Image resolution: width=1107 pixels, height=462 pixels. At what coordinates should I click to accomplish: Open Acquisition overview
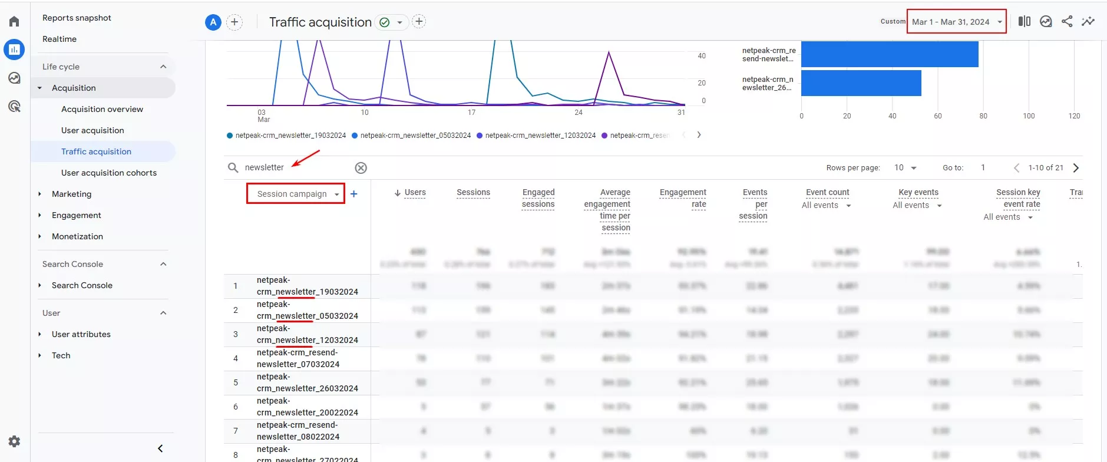[x=102, y=109]
